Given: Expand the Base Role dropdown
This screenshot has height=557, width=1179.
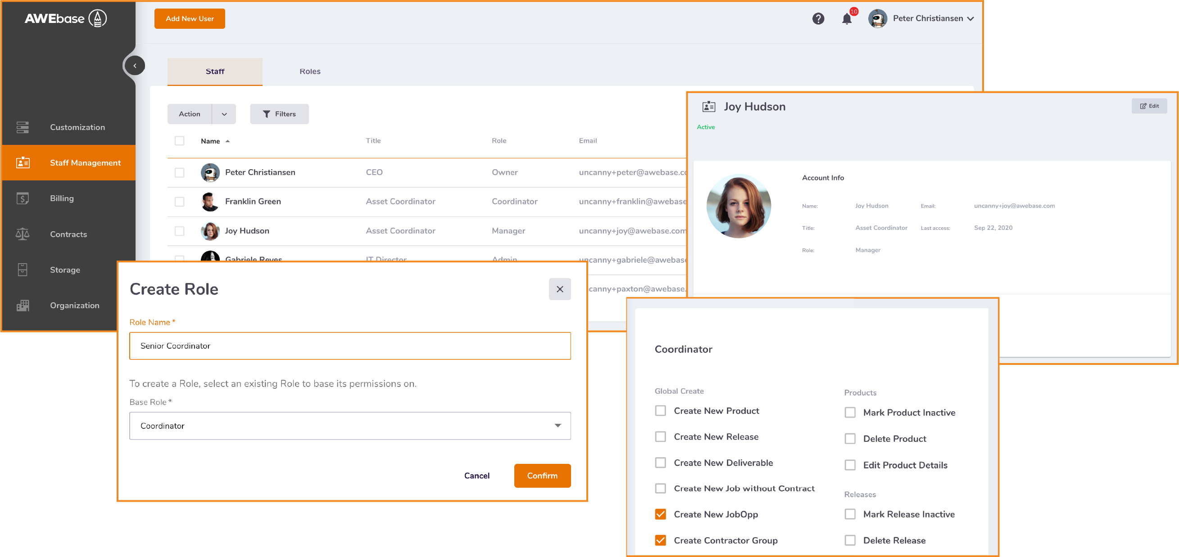Looking at the screenshot, I should pyautogui.click(x=557, y=426).
